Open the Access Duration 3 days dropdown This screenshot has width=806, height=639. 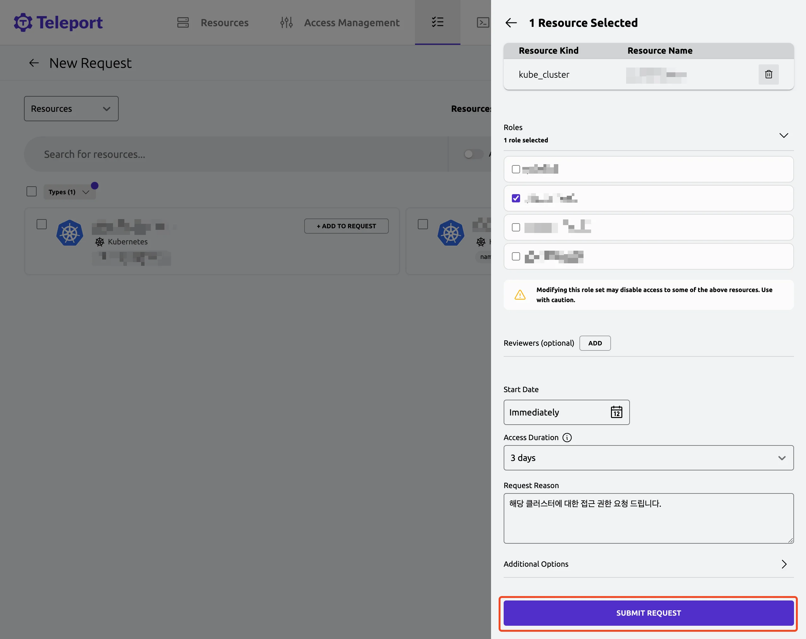click(x=648, y=458)
